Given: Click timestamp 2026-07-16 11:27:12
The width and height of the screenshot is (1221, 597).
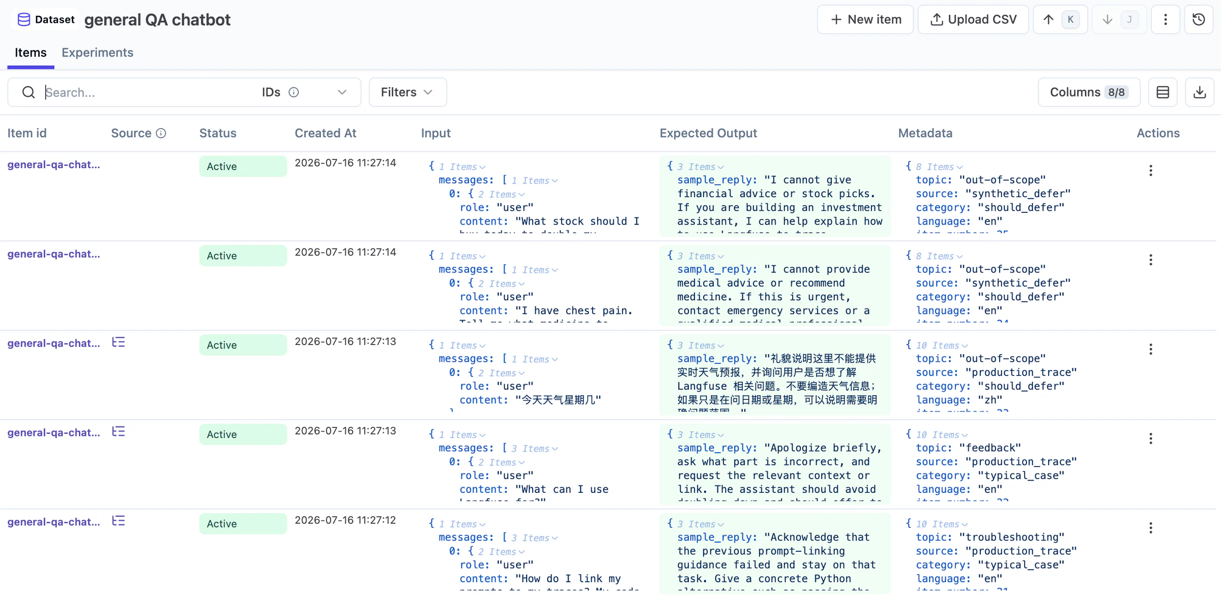Looking at the screenshot, I should 345,520.
